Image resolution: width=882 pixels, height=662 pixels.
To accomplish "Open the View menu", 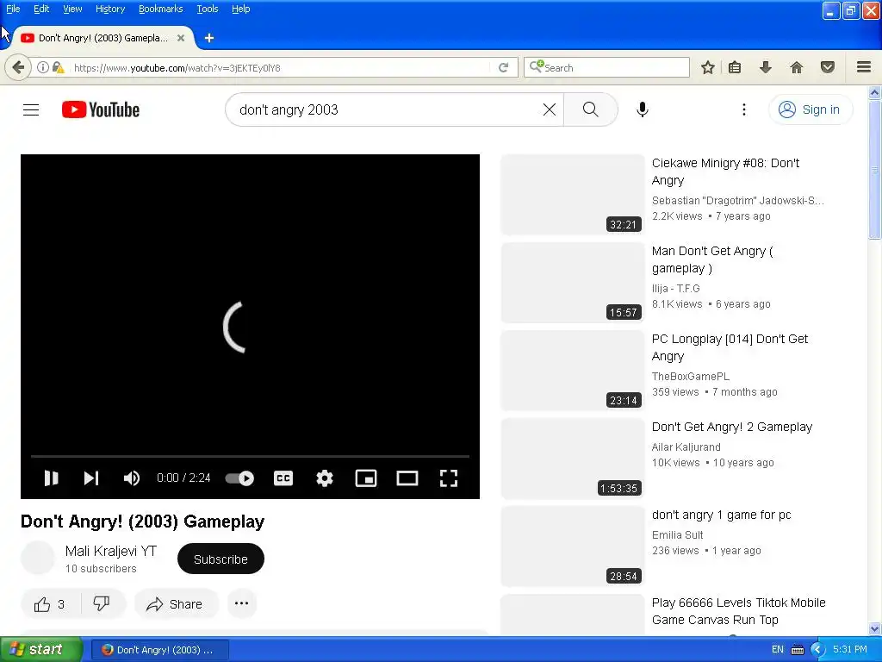I will click(72, 9).
